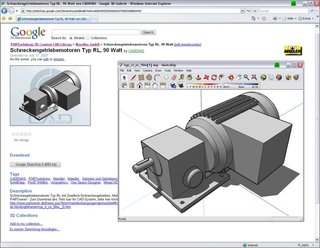Expand the address bar history dropdown
Image resolution: width=320 pixels, height=248 pixels.
tap(242, 11)
